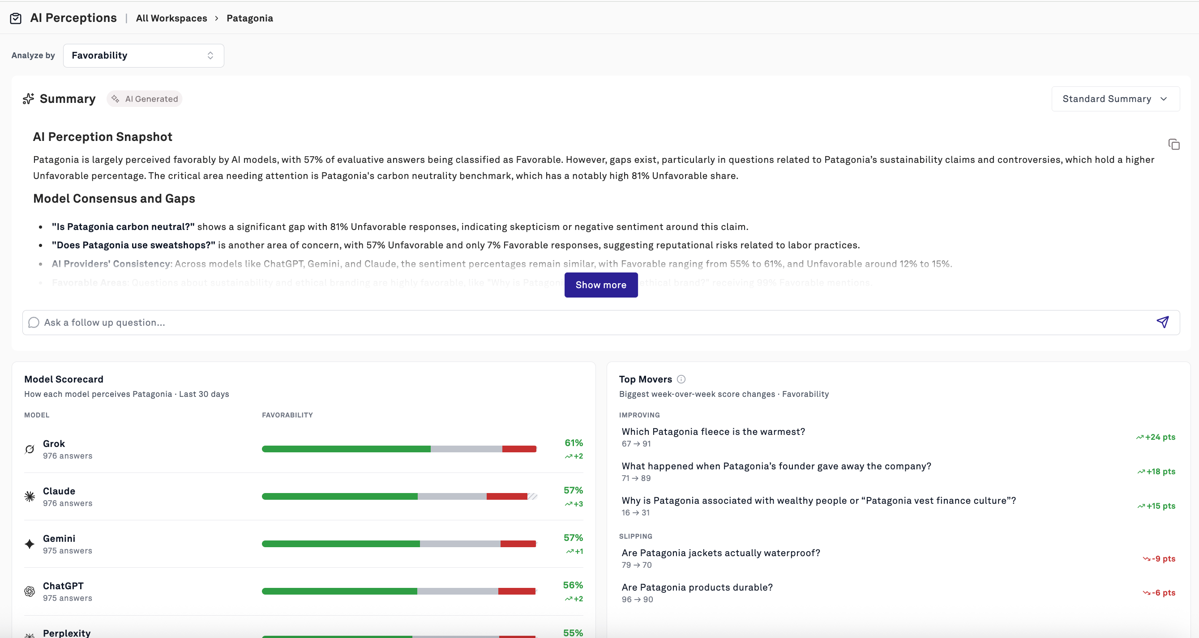Click Grok's 61% favorability score

(x=574, y=442)
